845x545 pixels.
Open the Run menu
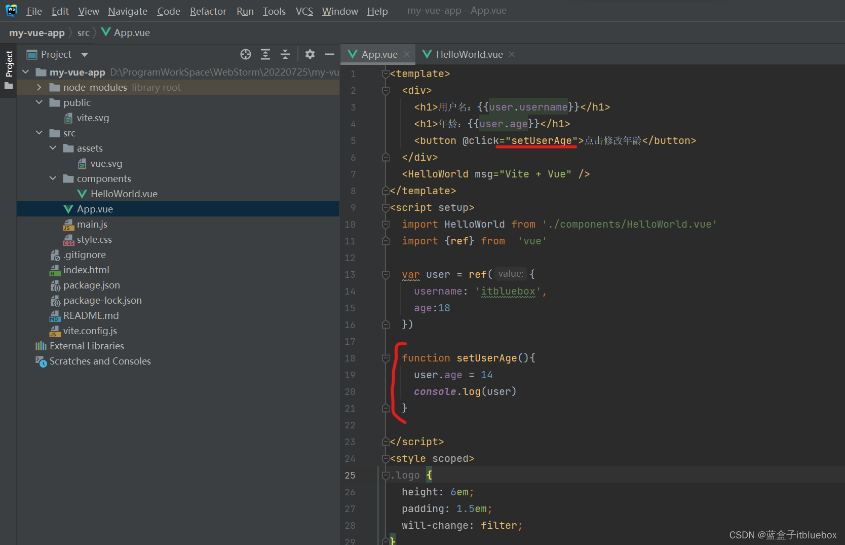pos(245,11)
